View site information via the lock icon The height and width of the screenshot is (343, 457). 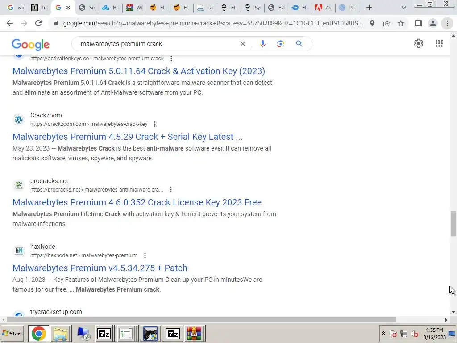tap(56, 23)
